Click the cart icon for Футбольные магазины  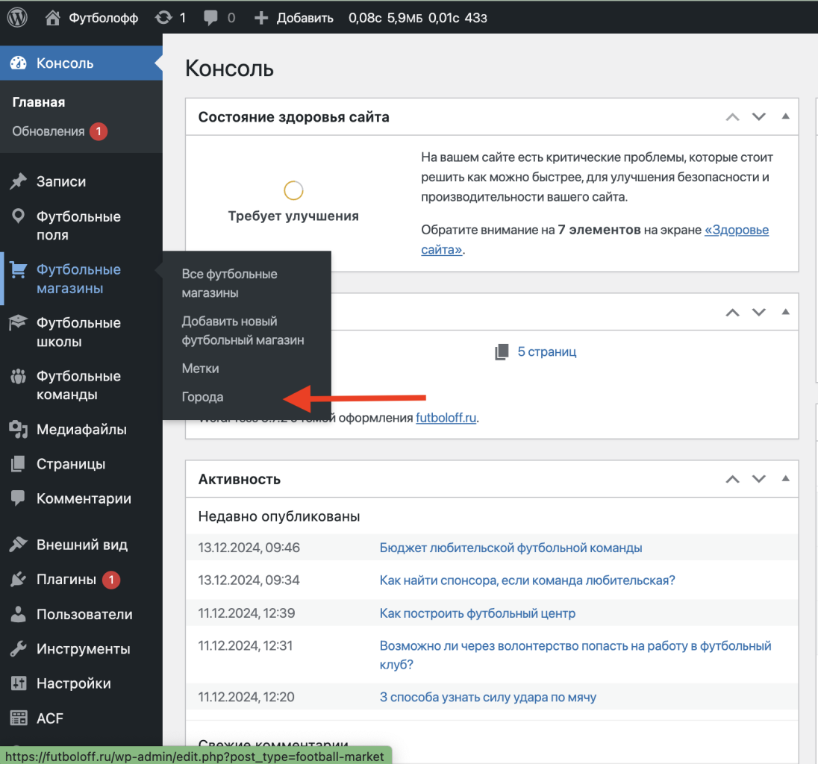(18, 269)
